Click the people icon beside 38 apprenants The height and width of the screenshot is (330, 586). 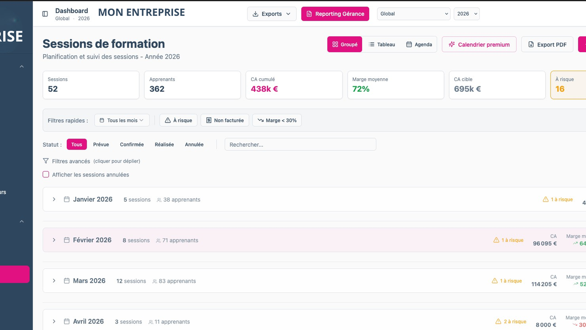159,200
